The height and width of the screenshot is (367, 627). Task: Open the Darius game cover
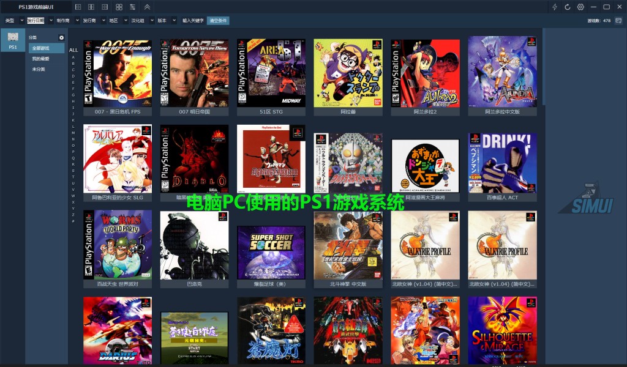118,331
